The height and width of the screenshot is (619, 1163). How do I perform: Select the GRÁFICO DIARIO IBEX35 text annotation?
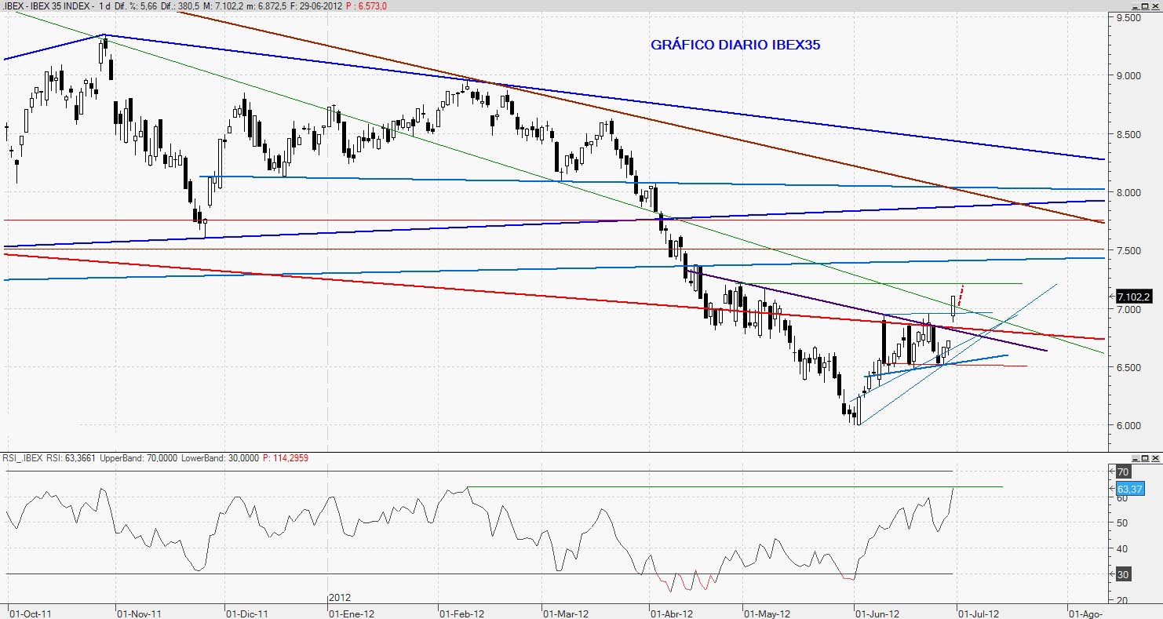coord(735,46)
